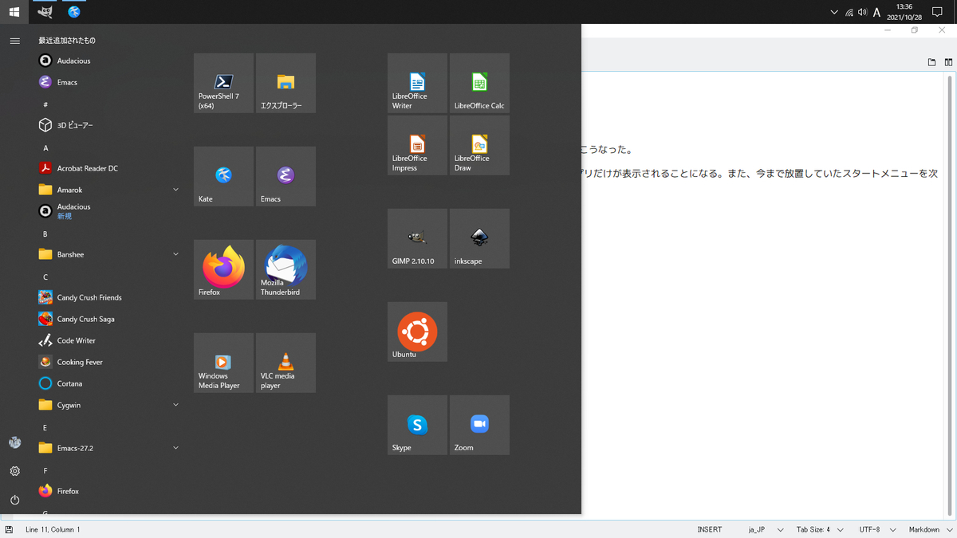
Task: Open Audacious marked 新規 in A section
Action: tap(108, 211)
